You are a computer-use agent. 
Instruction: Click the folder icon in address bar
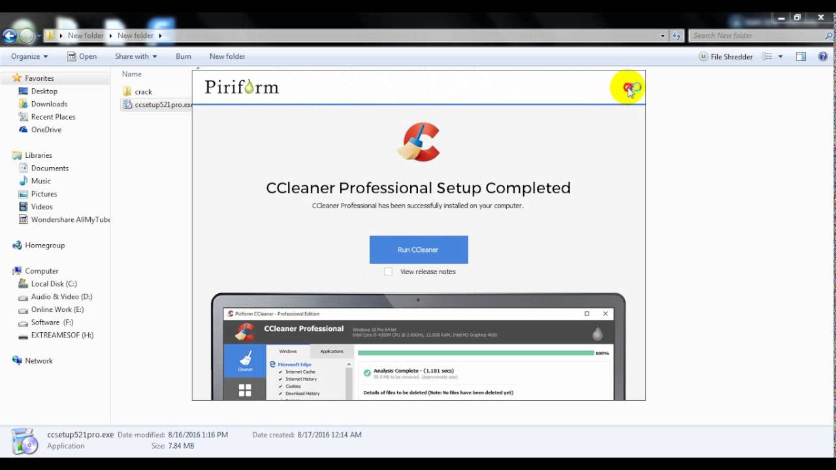[50, 35]
